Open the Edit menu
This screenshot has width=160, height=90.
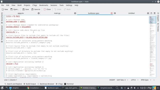8,5
